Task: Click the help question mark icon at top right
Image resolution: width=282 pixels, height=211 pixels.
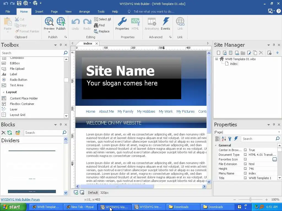Action: [x=279, y=11]
